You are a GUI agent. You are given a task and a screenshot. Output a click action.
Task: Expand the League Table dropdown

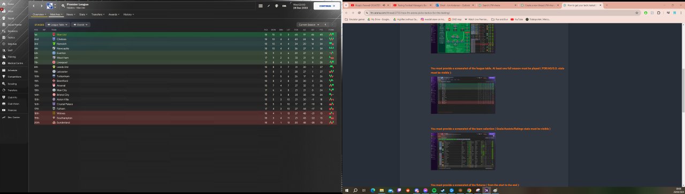coord(58,25)
